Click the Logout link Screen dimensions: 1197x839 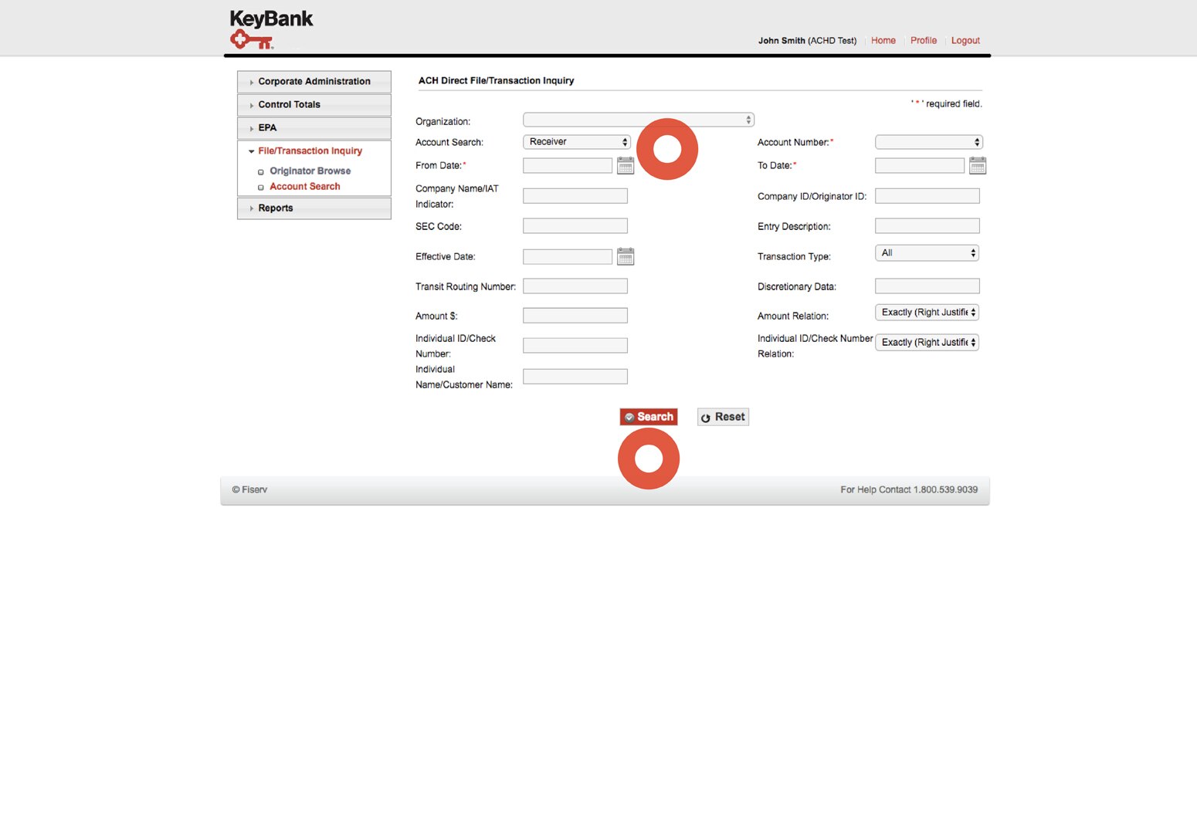pos(965,40)
